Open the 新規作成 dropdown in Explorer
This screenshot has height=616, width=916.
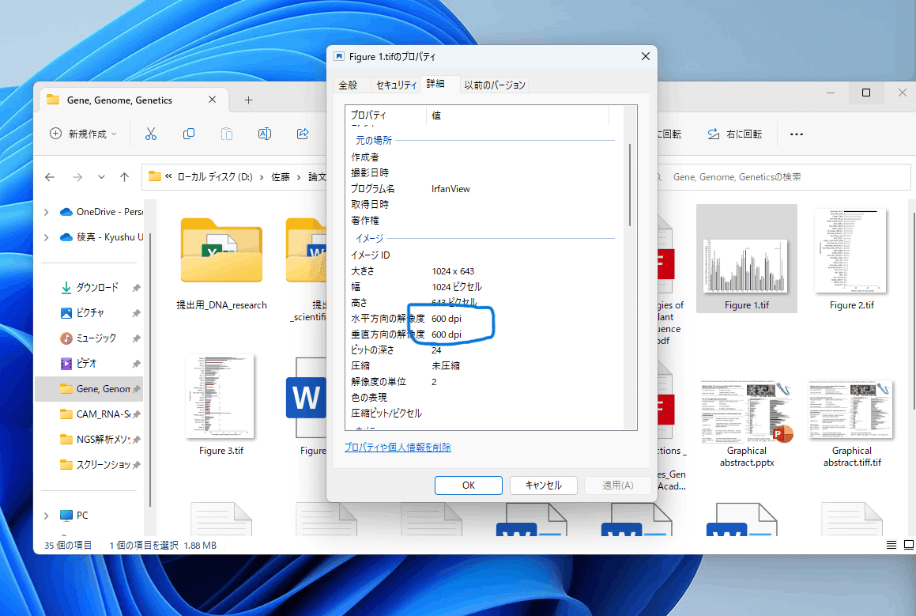tap(83, 134)
